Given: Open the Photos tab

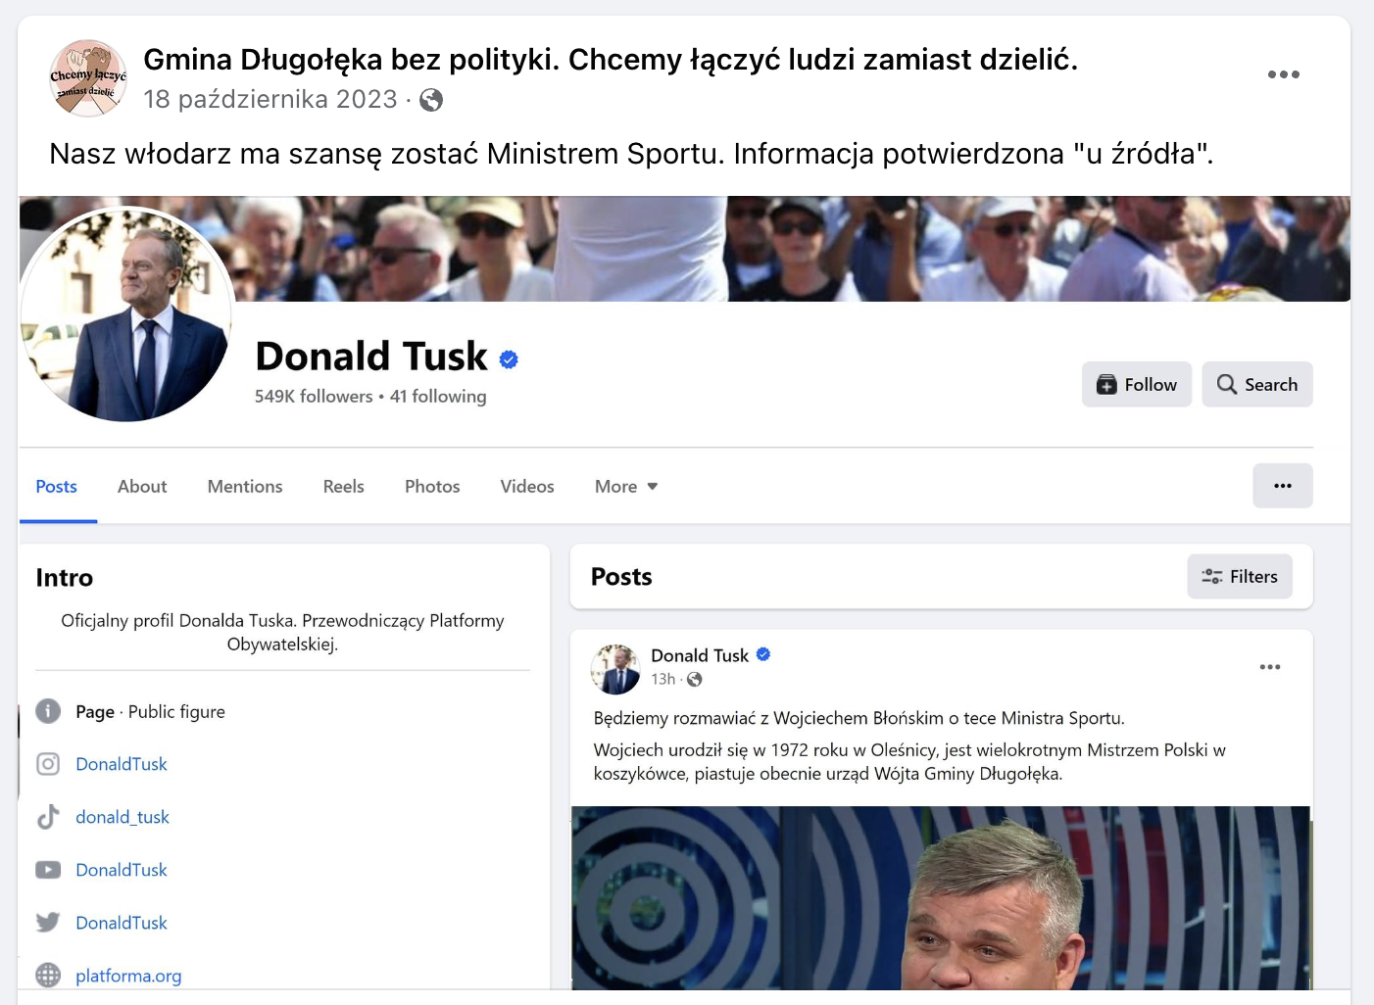Looking at the screenshot, I should 432,487.
